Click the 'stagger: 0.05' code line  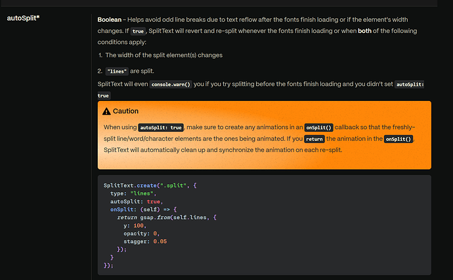pyautogui.click(x=145, y=241)
